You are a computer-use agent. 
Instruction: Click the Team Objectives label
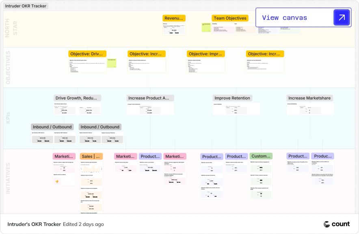coord(230,18)
